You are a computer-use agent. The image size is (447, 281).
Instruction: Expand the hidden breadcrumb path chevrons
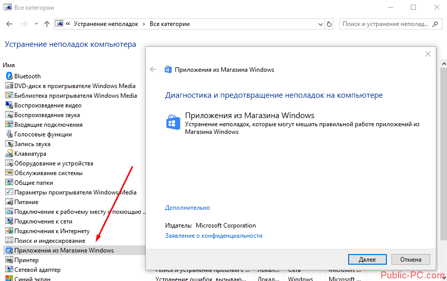(68, 24)
